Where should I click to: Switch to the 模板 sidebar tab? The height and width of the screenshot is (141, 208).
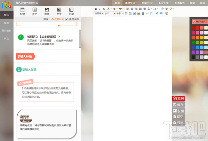6,23
